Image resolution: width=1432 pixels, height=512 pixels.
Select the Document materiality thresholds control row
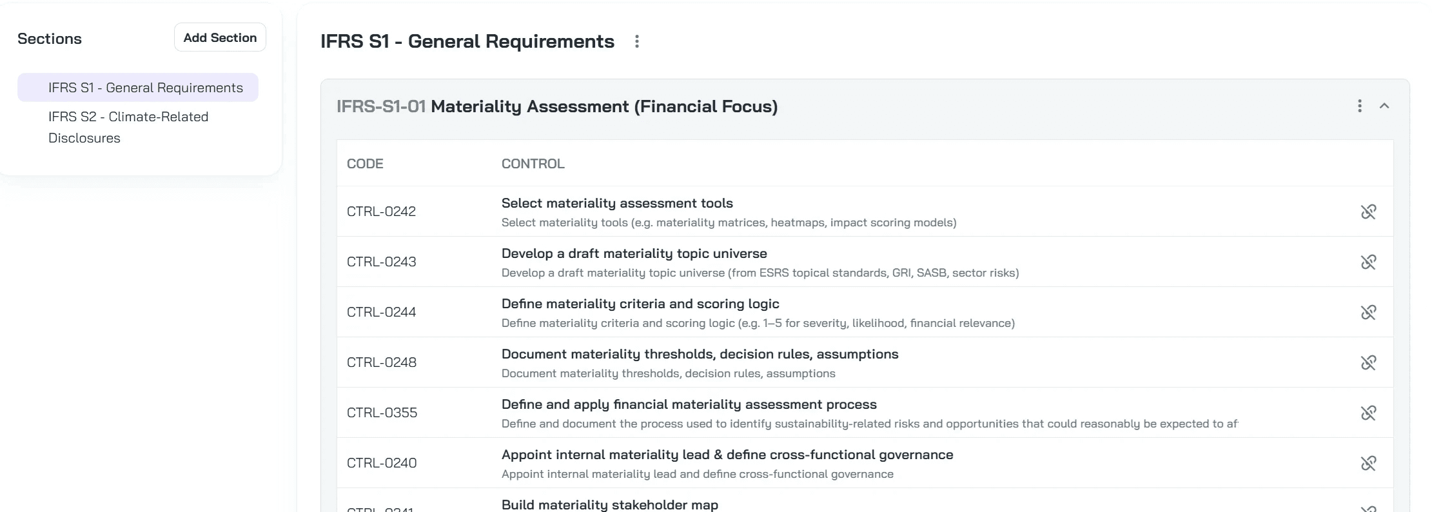865,362
